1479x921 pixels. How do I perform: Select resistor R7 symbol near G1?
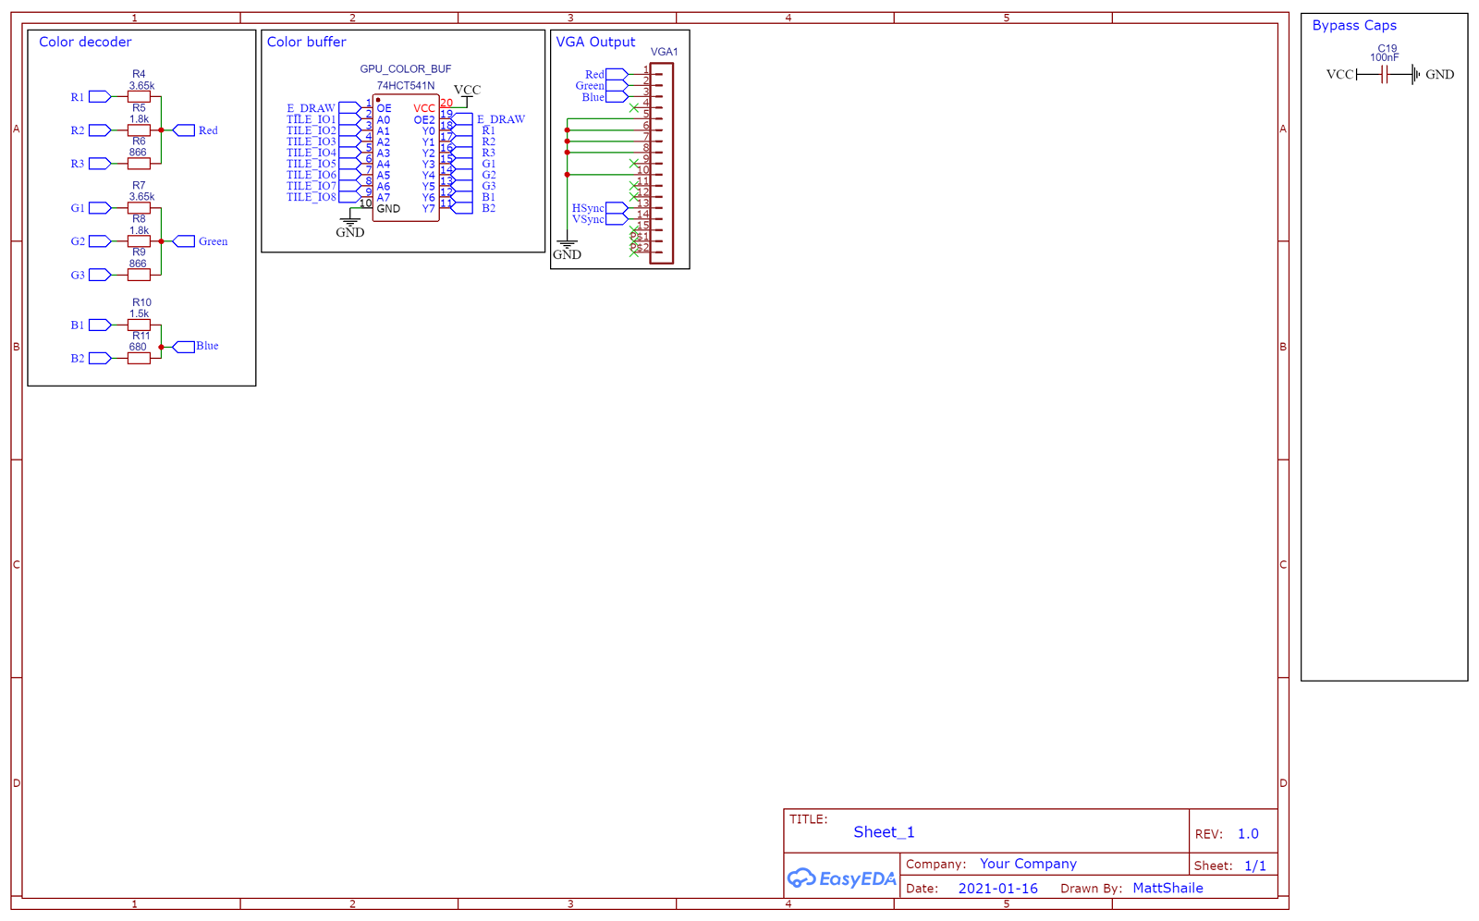139,208
